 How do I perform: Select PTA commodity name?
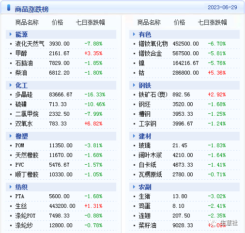point(20,196)
